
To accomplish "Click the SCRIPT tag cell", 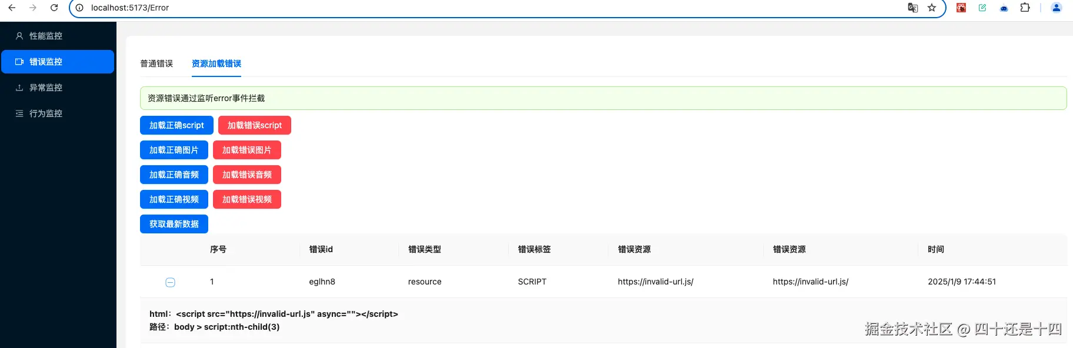I will (x=532, y=282).
